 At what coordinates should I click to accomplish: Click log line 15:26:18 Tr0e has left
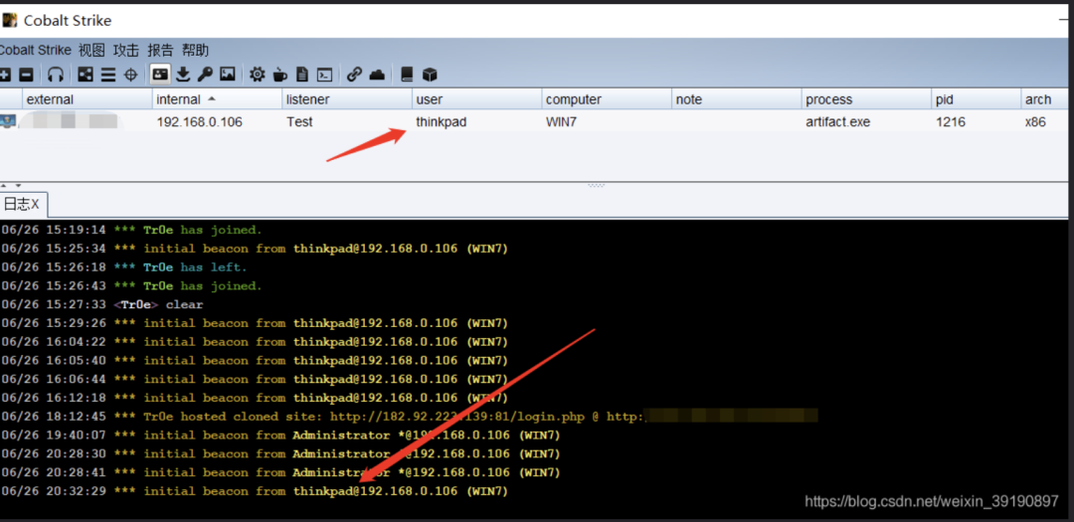point(124,267)
